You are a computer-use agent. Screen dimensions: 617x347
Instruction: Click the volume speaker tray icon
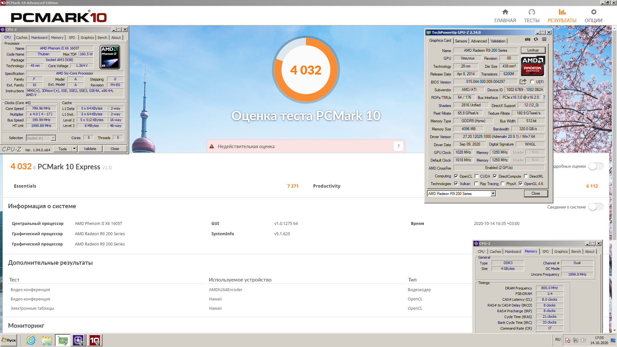pyautogui.click(x=583, y=340)
